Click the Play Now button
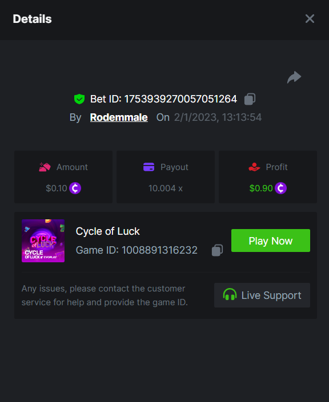 271,241
